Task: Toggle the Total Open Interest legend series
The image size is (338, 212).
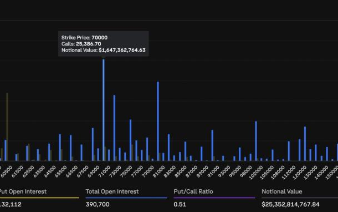Action: [x=112, y=191]
